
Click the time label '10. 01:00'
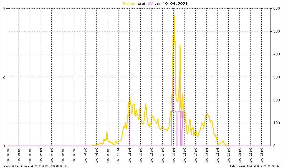(19, 155)
